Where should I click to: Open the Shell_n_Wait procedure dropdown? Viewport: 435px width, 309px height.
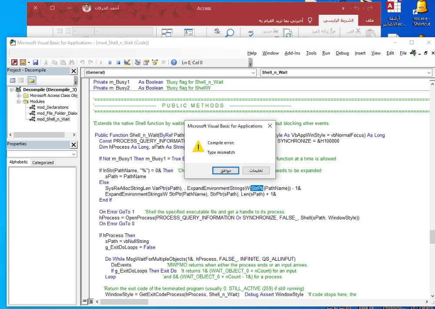(429, 73)
